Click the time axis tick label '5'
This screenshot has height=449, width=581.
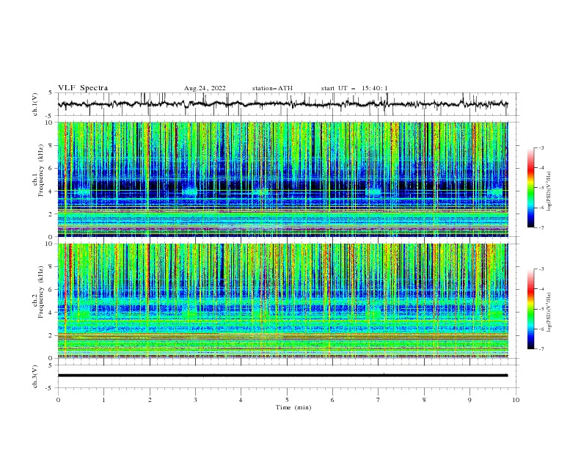tap(287, 400)
